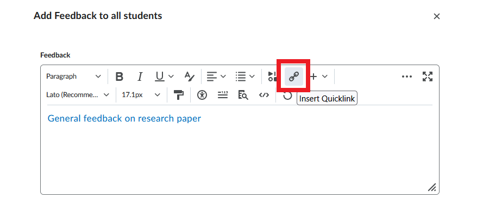Click the Insert Quicklink chain icon
Image resolution: width=483 pixels, height=204 pixels.
[x=294, y=76]
